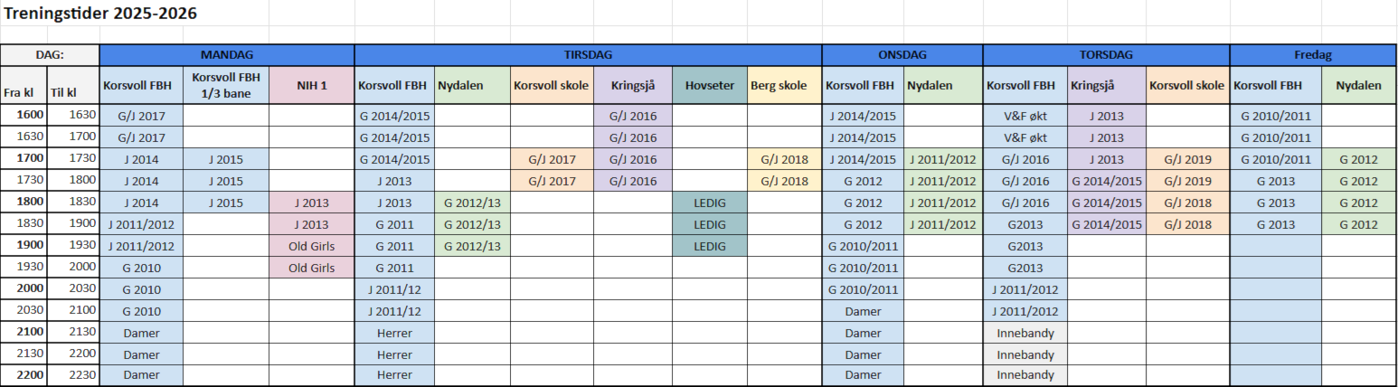This screenshot has width=1398, height=387.
Task: Select the Korsvoll FBH 1/3 bane header
Action: pos(226,85)
